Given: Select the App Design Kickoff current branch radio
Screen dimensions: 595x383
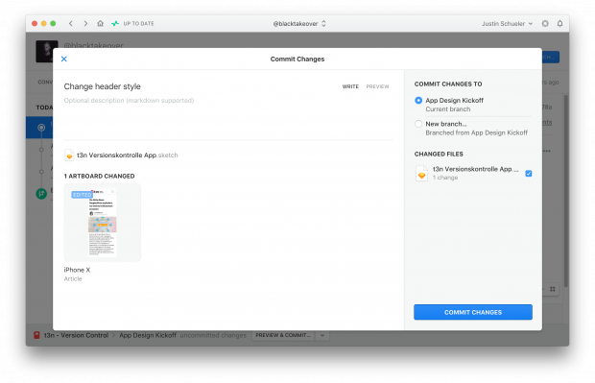Looking at the screenshot, I should tap(418, 101).
